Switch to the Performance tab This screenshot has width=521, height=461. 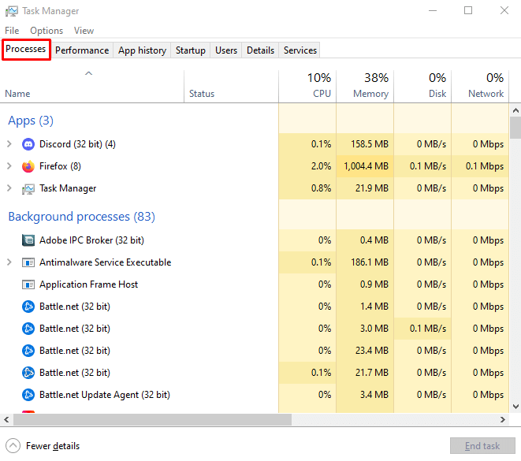coord(82,50)
